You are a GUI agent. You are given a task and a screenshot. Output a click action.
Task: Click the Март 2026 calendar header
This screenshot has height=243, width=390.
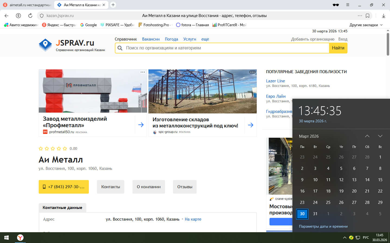click(x=309, y=136)
